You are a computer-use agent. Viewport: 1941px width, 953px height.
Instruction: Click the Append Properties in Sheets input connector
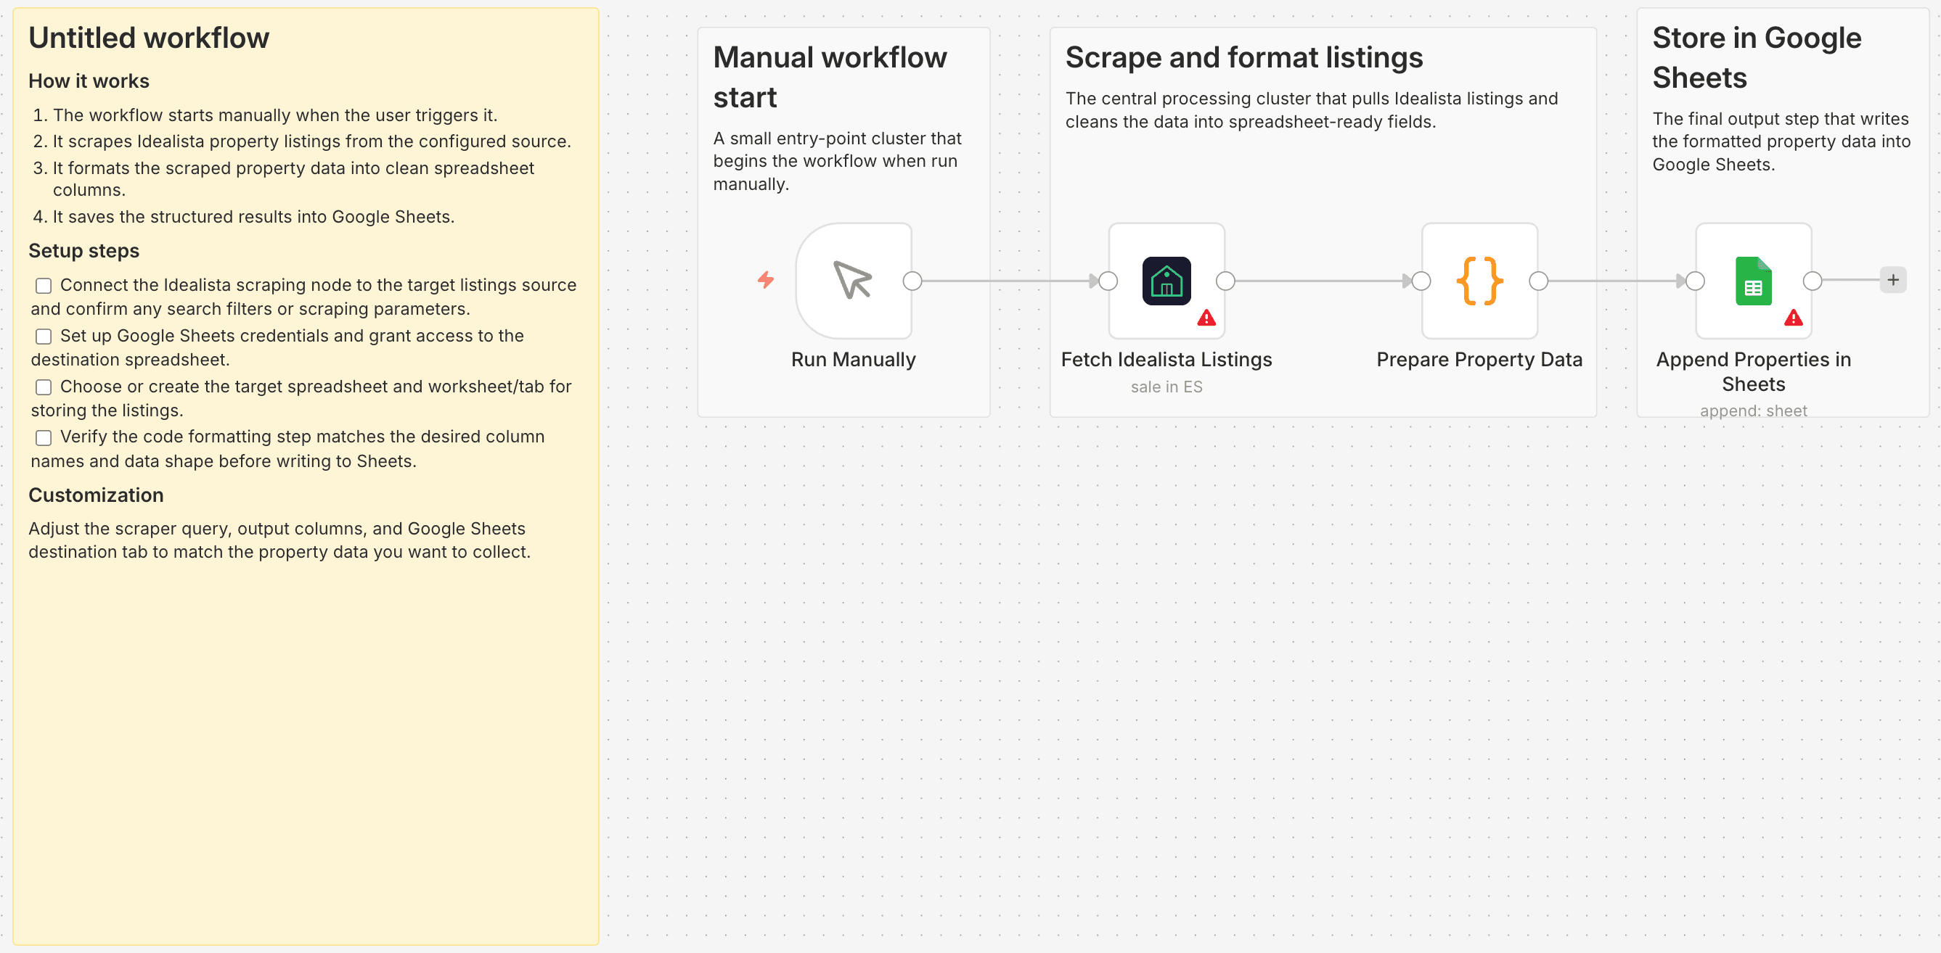[x=1695, y=281]
